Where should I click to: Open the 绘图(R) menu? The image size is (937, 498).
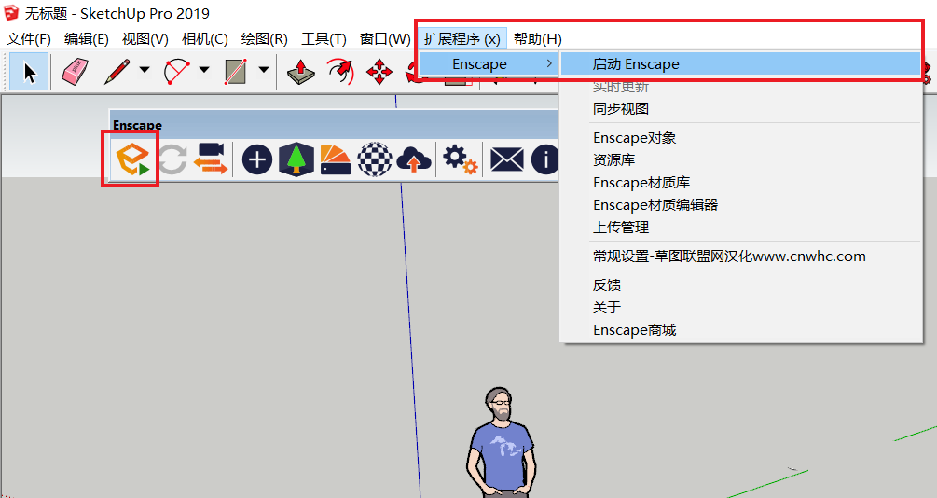coord(265,39)
